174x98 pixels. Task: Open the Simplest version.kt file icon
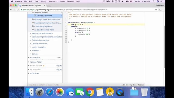(35, 16)
